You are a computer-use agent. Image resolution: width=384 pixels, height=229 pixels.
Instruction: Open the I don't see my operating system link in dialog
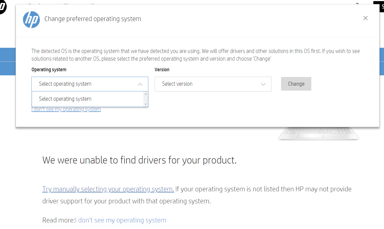pos(66,109)
